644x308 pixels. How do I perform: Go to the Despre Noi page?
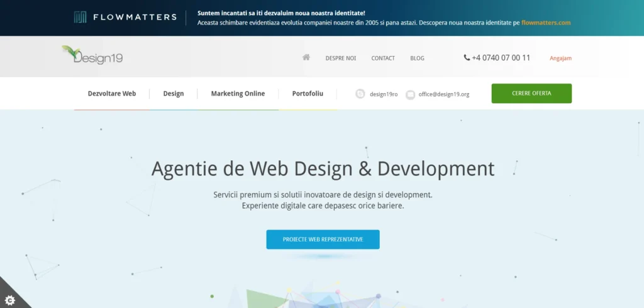(340, 58)
